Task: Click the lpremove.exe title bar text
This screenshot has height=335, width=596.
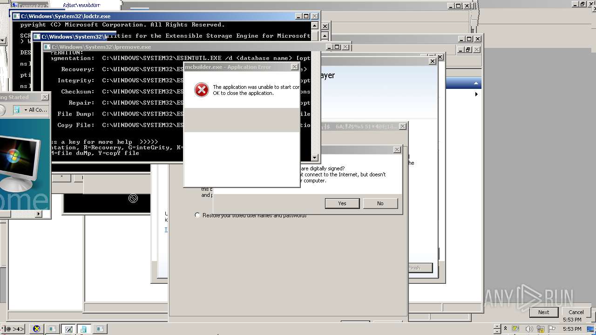Action: tap(102, 47)
